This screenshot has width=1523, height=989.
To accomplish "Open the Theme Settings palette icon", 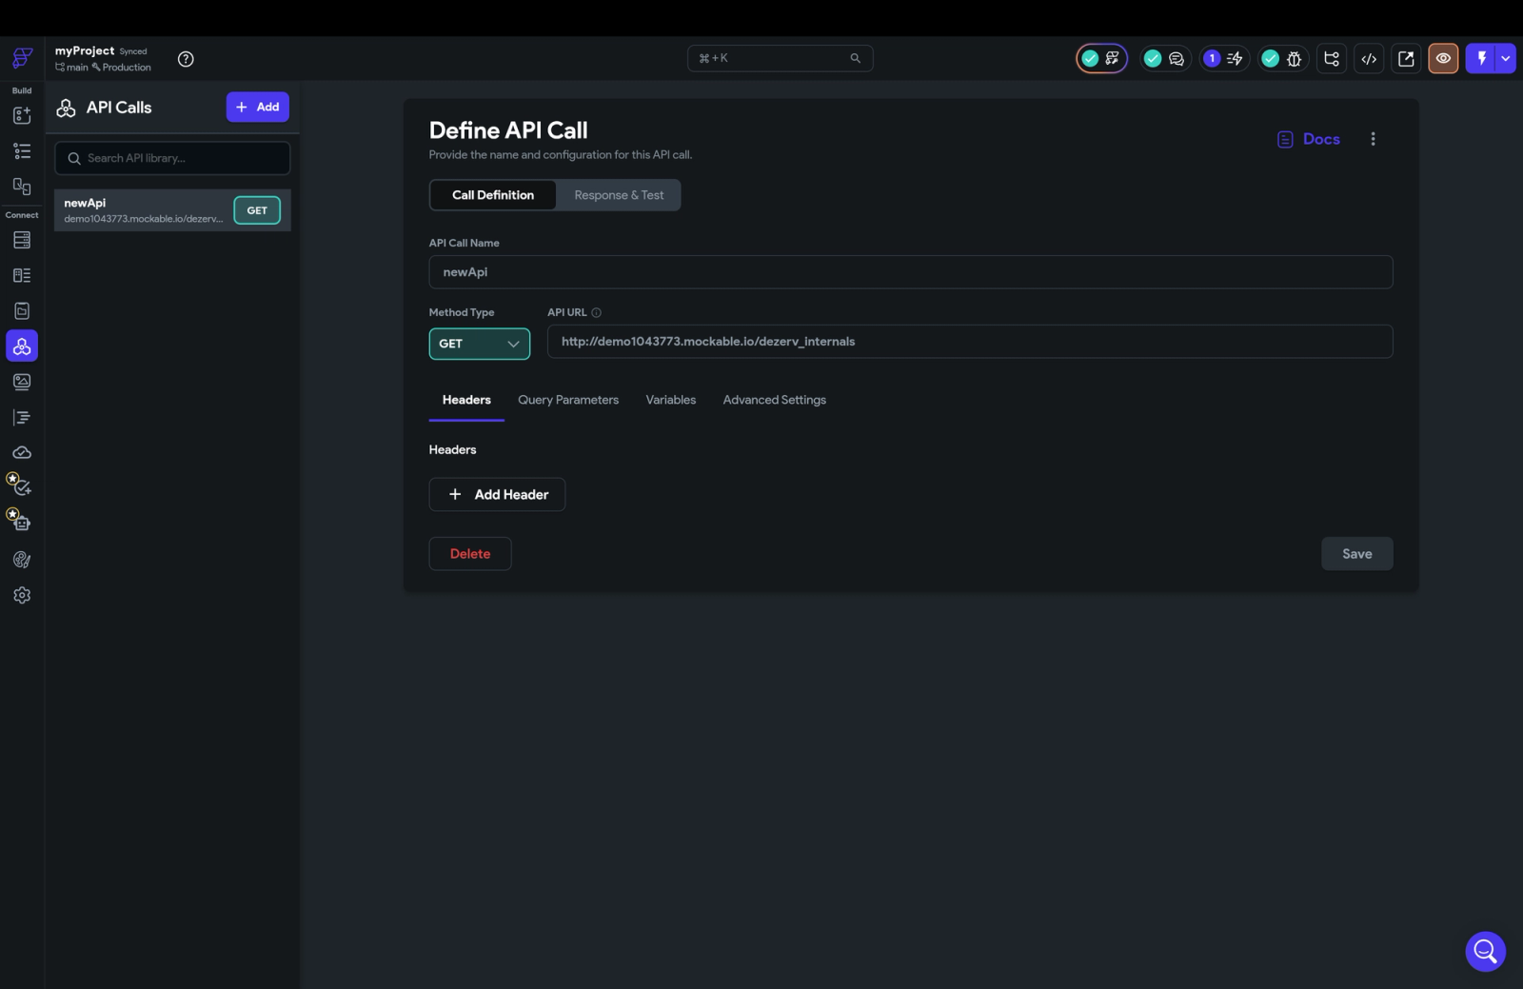I will pyautogui.click(x=22, y=560).
